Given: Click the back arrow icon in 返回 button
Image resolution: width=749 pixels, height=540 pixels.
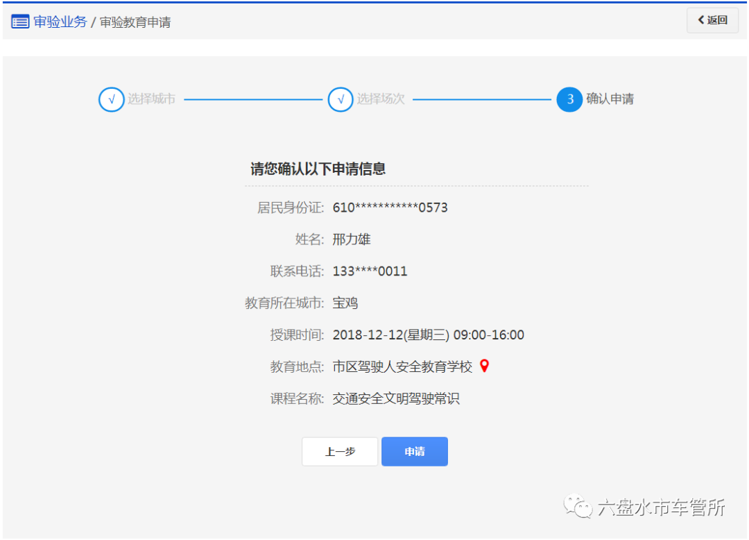Looking at the screenshot, I should click(x=700, y=20).
